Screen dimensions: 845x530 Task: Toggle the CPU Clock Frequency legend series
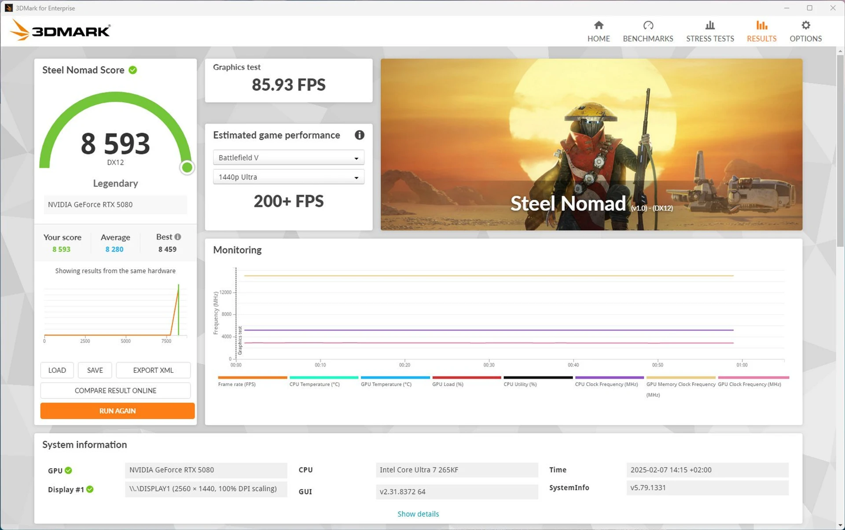(609, 381)
